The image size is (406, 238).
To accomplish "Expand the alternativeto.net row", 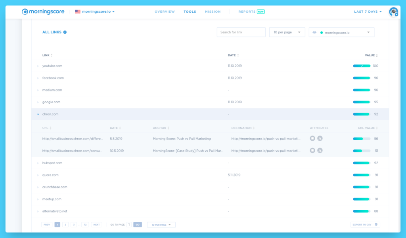I will click(38, 211).
